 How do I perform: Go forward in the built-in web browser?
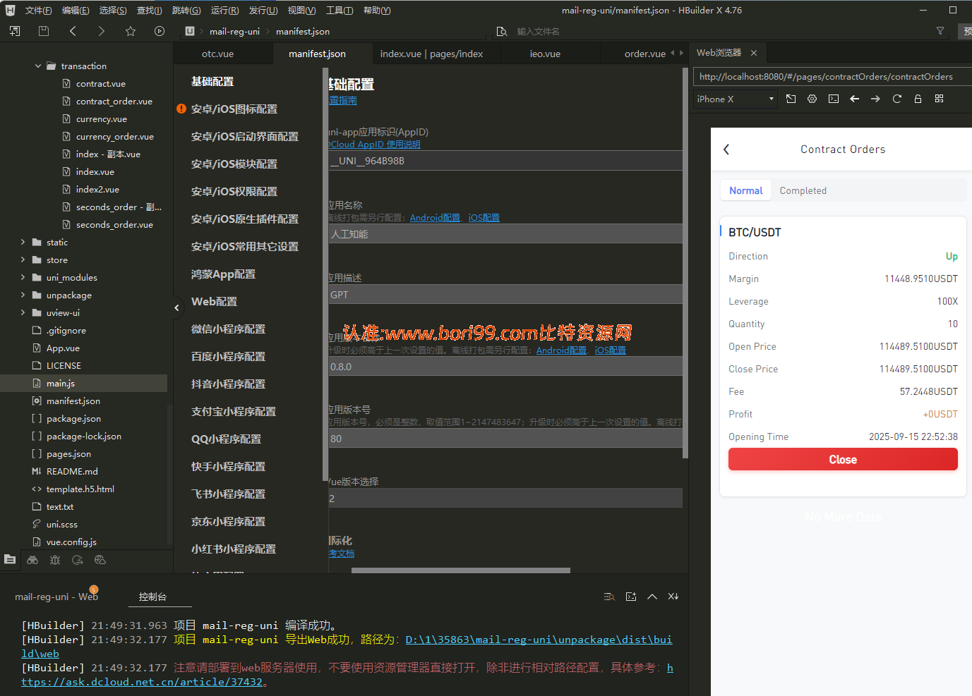[876, 99]
